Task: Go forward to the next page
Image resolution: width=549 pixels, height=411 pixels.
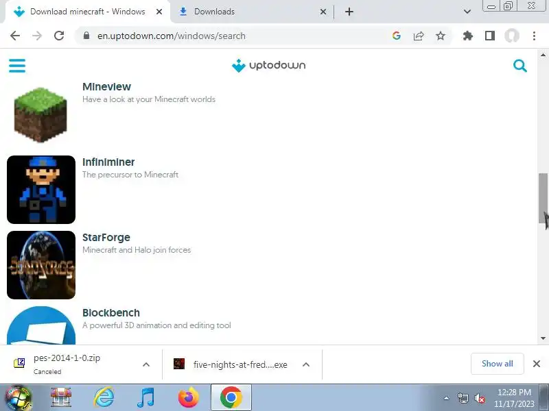Action: (x=37, y=36)
